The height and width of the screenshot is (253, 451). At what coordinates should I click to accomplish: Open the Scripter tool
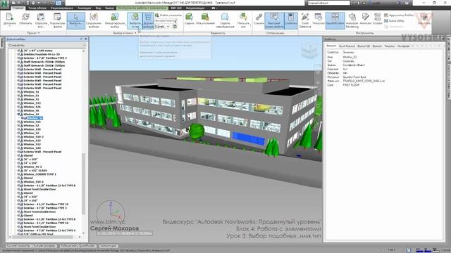(378, 19)
